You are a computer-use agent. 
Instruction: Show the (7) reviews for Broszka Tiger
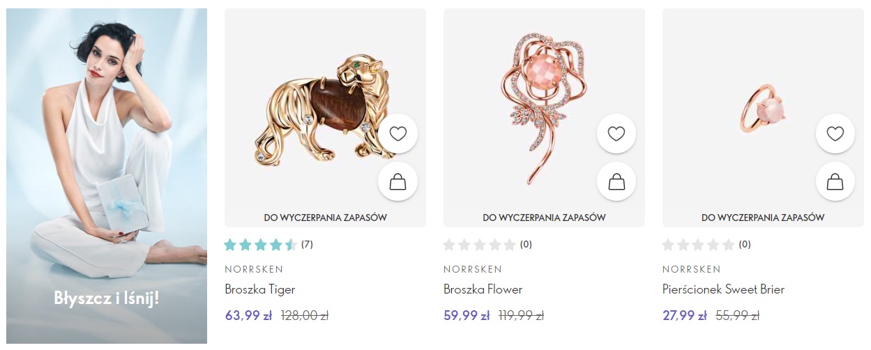(307, 245)
